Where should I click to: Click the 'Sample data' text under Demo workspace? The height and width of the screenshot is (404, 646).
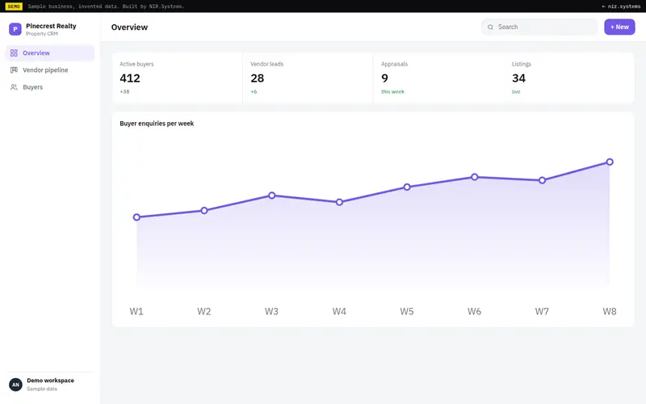tap(42, 389)
